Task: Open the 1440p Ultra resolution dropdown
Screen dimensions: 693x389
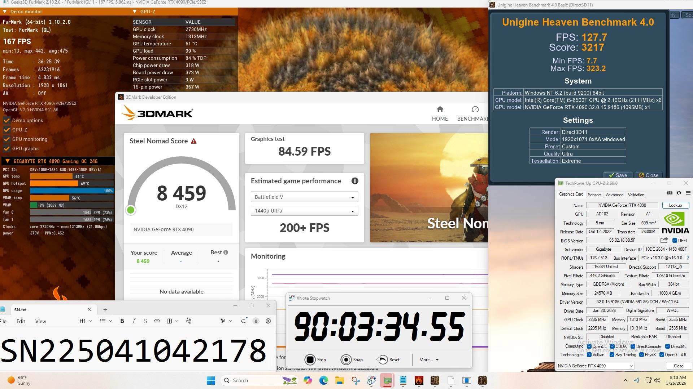Action: point(304,211)
